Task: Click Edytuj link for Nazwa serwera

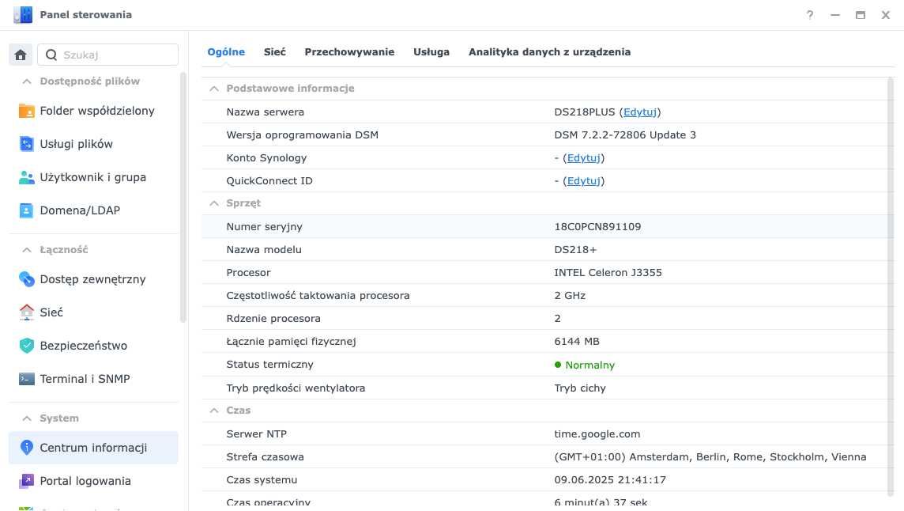Action: [640, 112]
